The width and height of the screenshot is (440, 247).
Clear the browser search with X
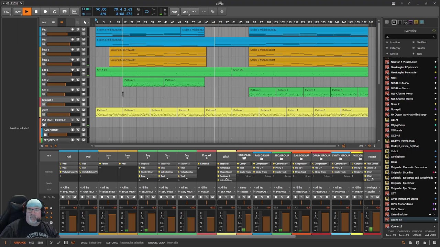pyautogui.click(x=433, y=37)
